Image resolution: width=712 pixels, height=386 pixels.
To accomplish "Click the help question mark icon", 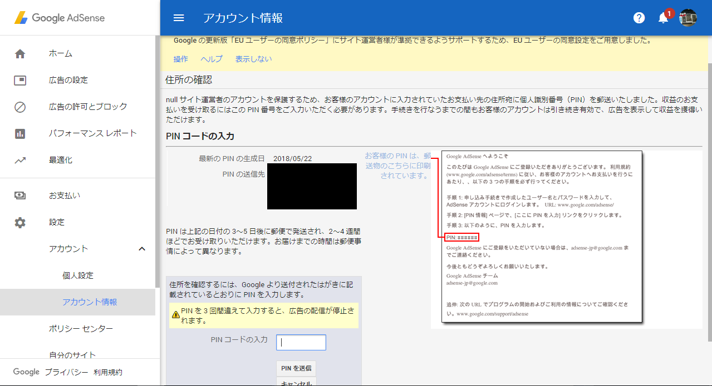I will (x=639, y=18).
